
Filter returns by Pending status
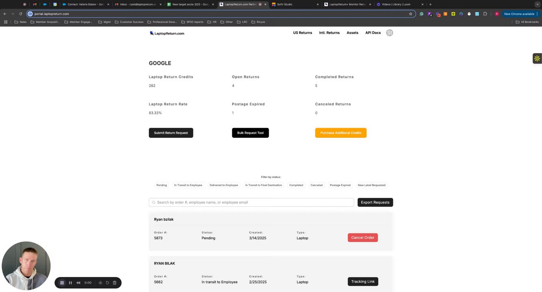[162, 185]
